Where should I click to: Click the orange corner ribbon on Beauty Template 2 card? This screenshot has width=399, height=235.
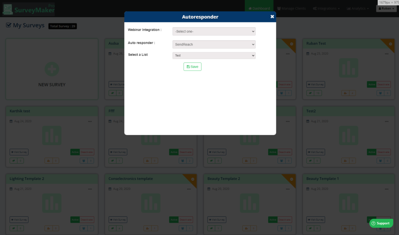point(291,180)
